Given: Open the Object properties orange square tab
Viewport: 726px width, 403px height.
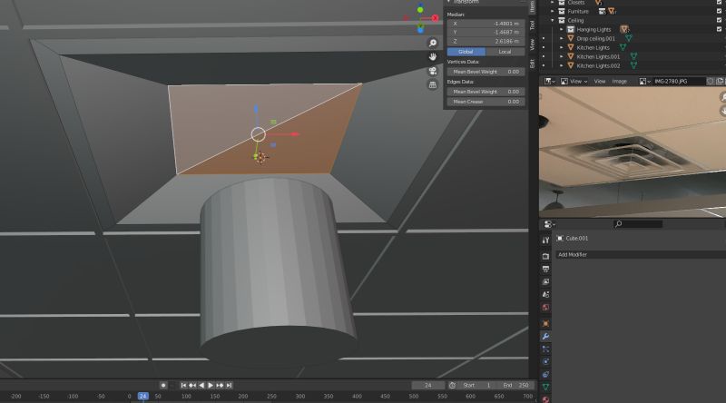Looking at the screenshot, I should coord(545,323).
